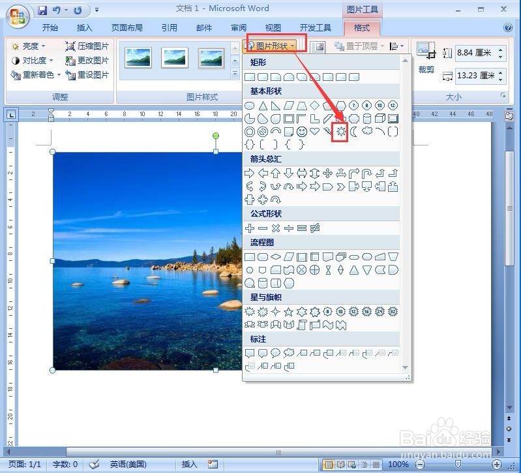The width and height of the screenshot is (521, 473).
Task: Customize Quick Access Toolbar dropdown
Action: [x=97, y=10]
